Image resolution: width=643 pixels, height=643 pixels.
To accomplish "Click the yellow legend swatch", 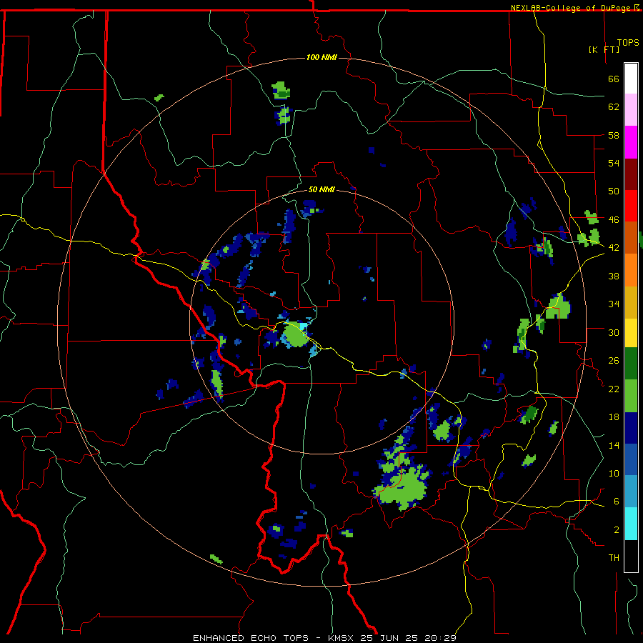I will [631, 333].
